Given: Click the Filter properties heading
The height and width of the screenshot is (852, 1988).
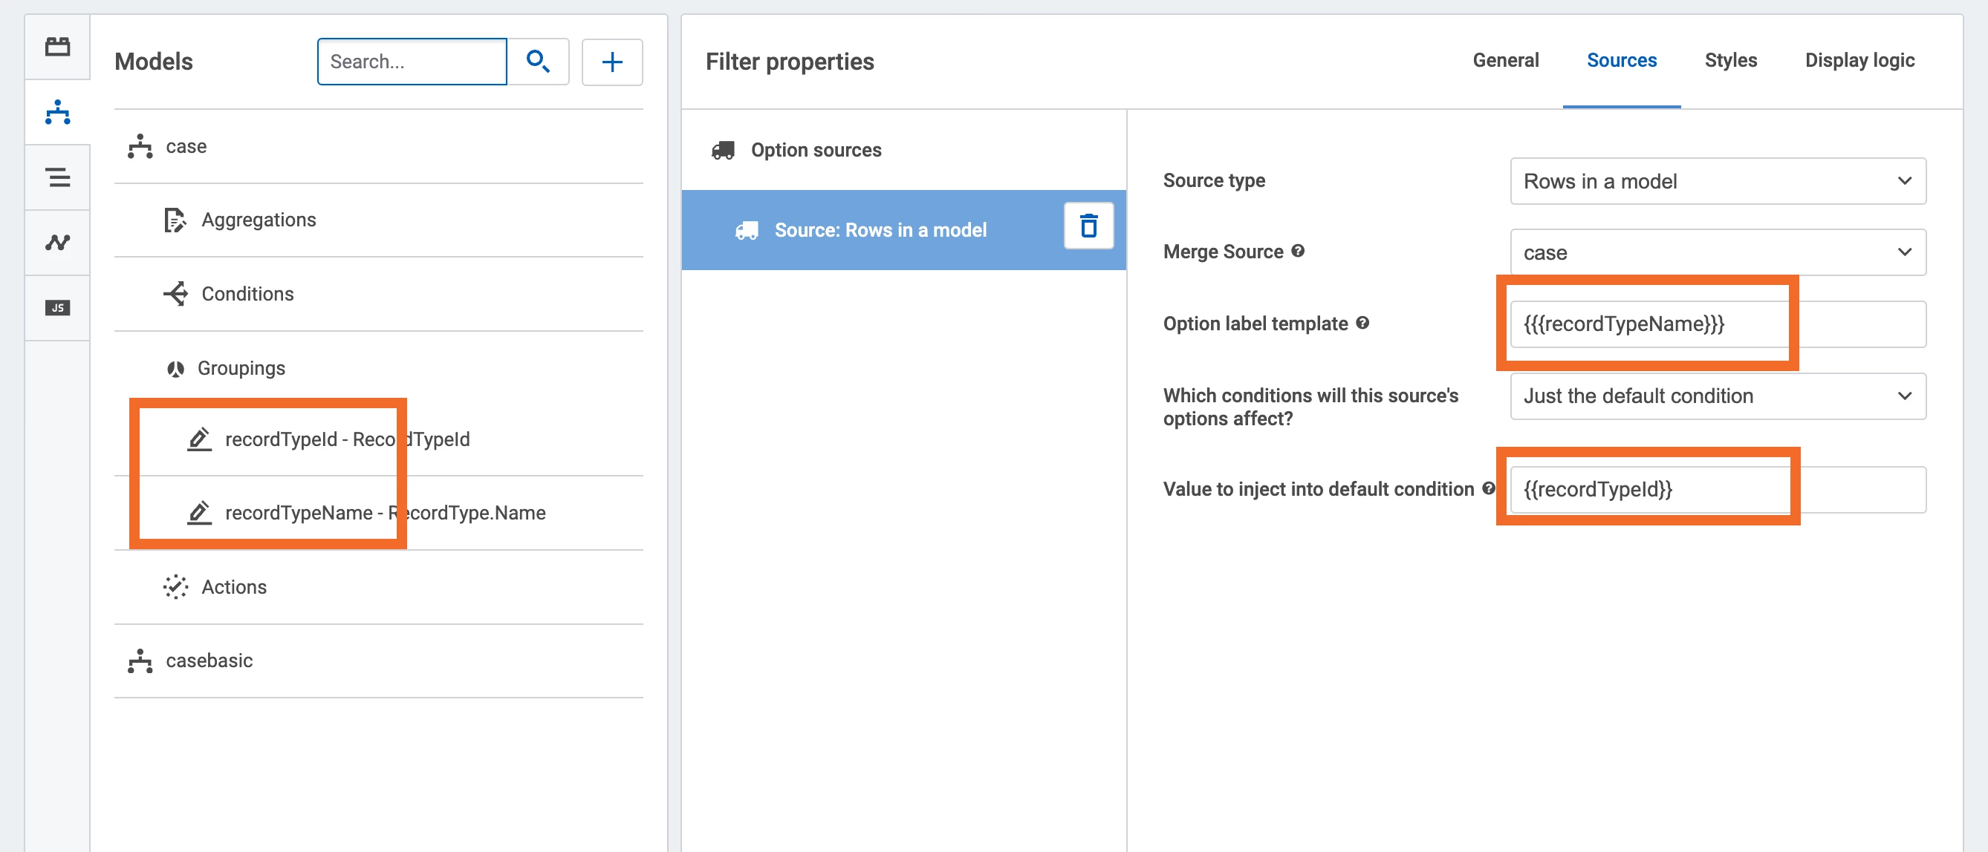Looking at the screenshot, I should [x=790, y=62].
